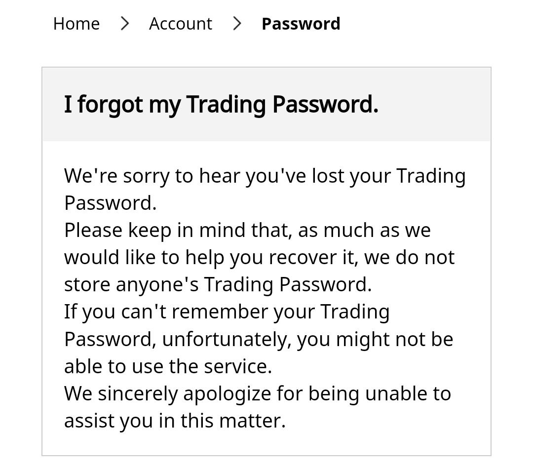Click the line 'able to use the service.'
The image size is (533, 471).
click(x=168, y=367)
